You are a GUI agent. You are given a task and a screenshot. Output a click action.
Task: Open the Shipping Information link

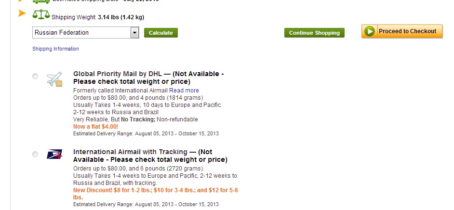click(x=55, y=49)
